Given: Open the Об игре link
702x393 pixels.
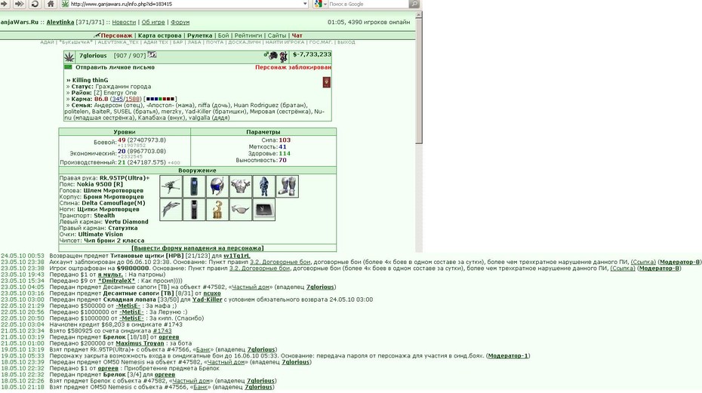Looking at the screenshot, I should point(153,22).
